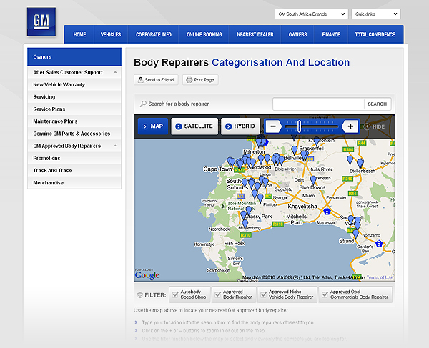
Task: Click the HIDE map controls arrow icon
Action: [367, 126]
